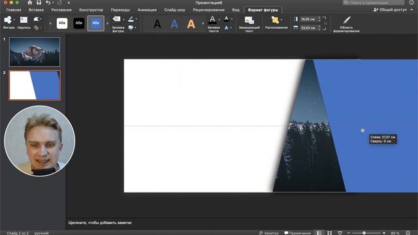The height and width of the screenshot is (235, 418).
Task: Collapse the ribbon with the chevron
Action: (411, 10)
